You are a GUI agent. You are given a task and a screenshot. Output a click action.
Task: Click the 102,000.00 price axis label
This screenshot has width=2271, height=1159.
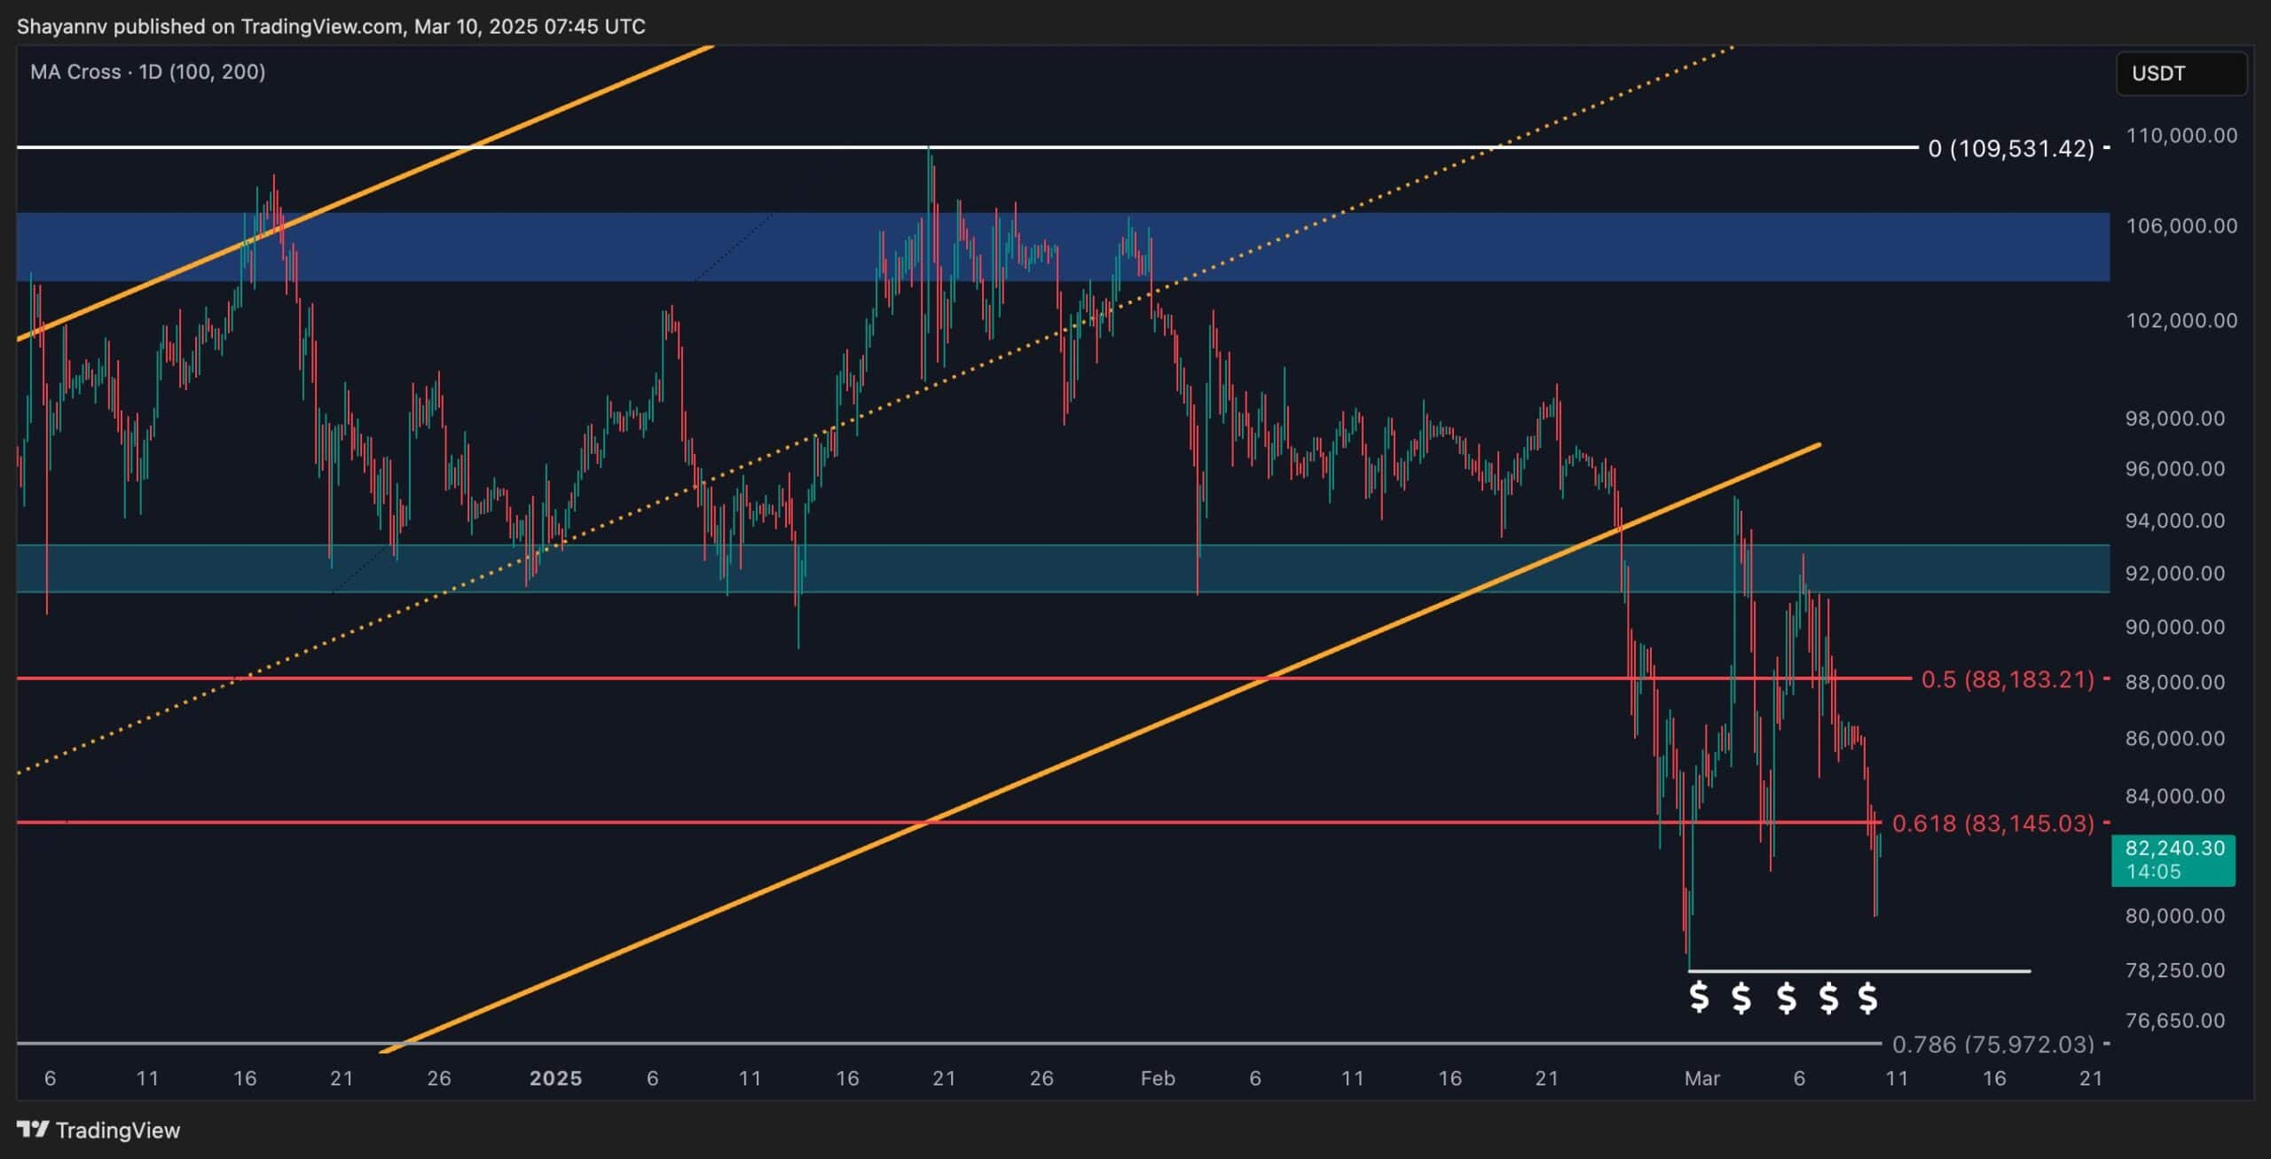[x=2181, y=320]
